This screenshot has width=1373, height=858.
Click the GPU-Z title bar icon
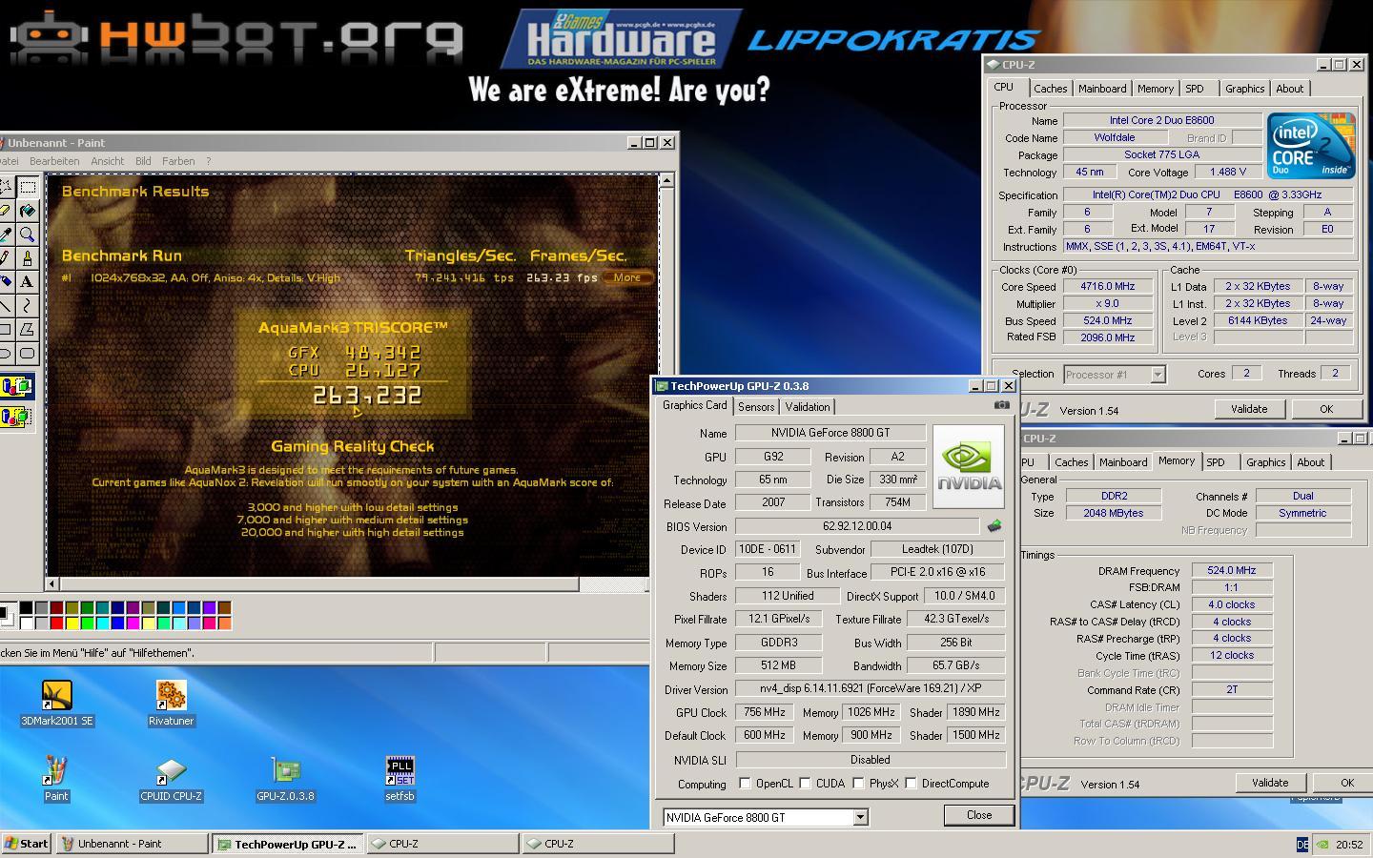tap(662, 386)
